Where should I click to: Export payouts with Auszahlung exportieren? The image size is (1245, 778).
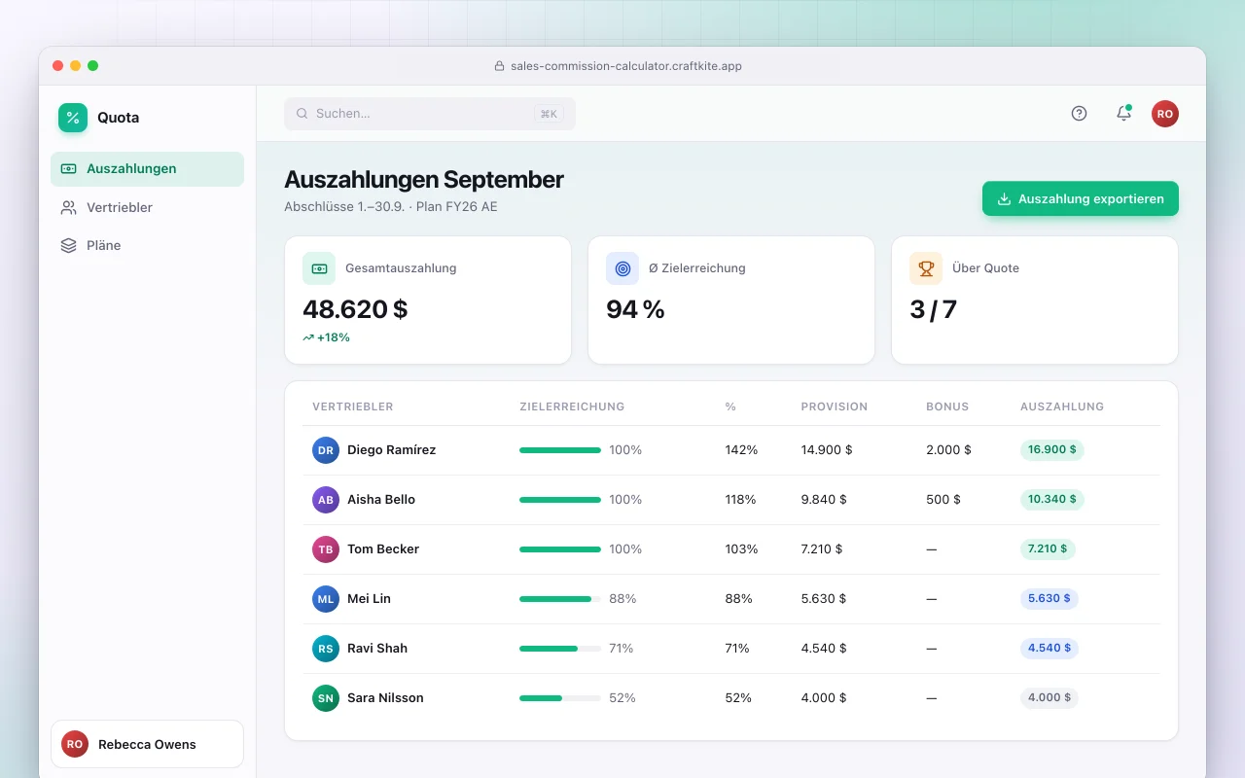(1081, 198)
